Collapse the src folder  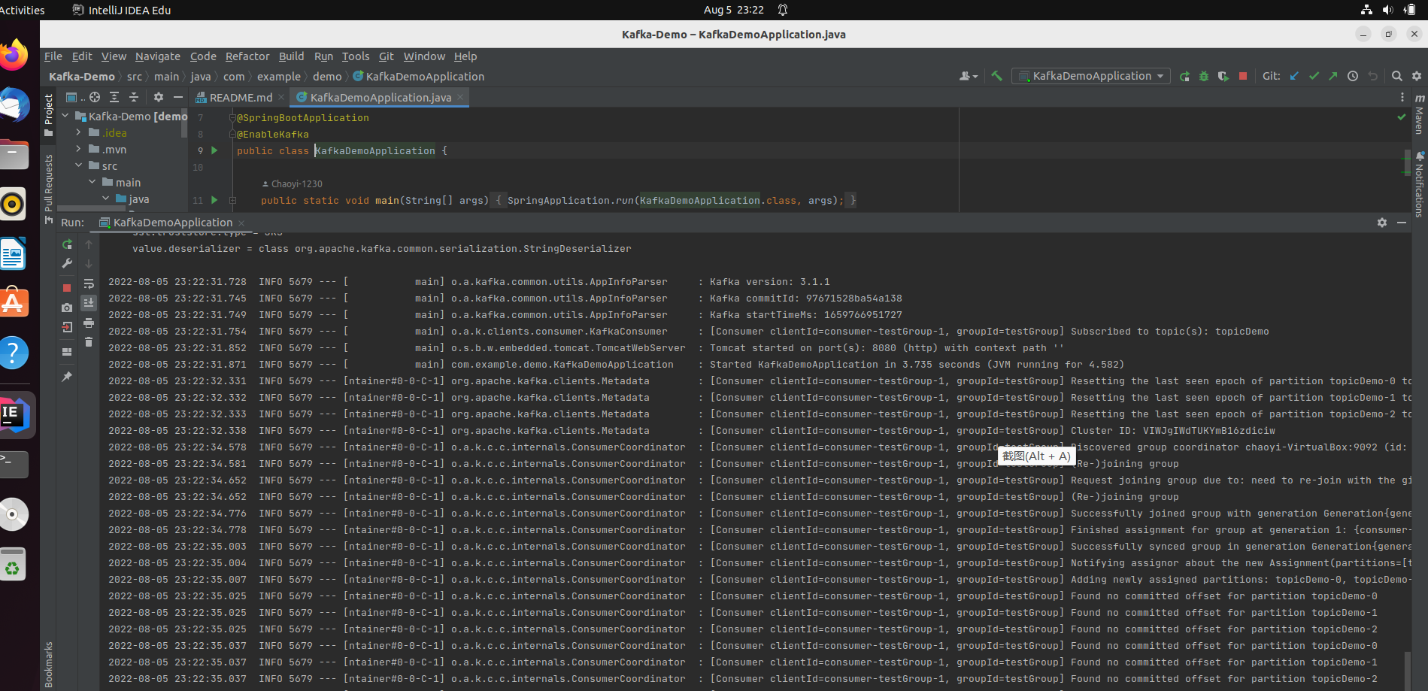[78, 166]
